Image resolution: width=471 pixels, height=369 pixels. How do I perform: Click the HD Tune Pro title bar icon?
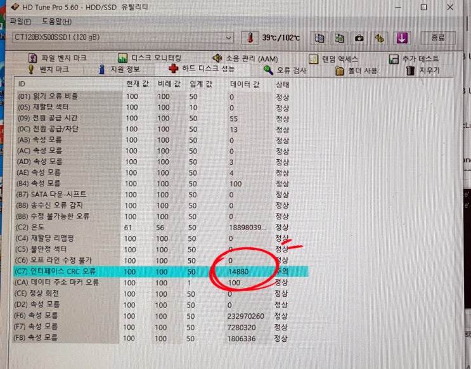[15, 7]
